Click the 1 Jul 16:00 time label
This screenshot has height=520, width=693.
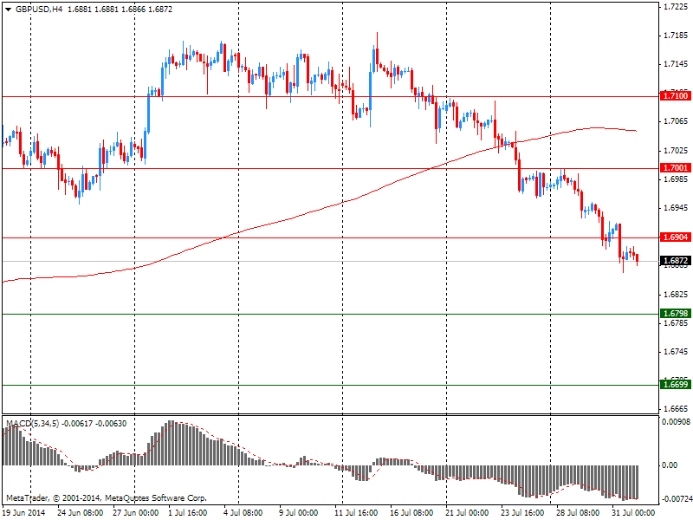point(187,513)
